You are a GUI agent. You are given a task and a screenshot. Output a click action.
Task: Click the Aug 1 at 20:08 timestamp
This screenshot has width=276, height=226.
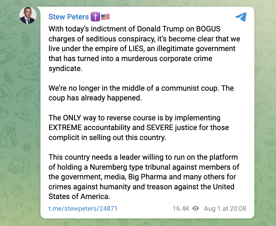click(225, 209)
